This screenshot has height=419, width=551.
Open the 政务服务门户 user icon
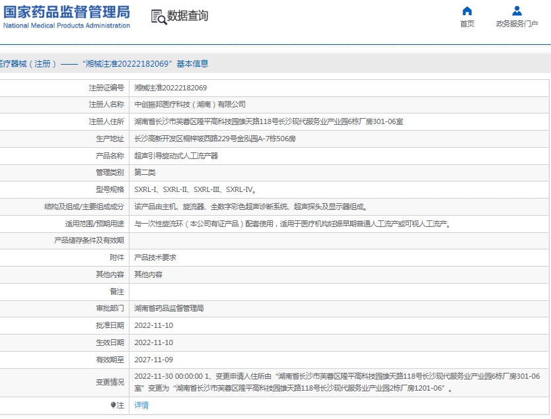517,11
